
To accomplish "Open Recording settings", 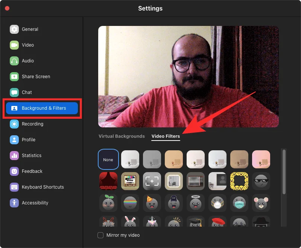I will click(32, 124).
